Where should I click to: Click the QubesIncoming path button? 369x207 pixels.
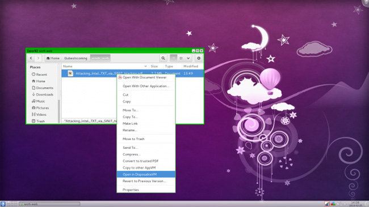click(x=76, y=58)
